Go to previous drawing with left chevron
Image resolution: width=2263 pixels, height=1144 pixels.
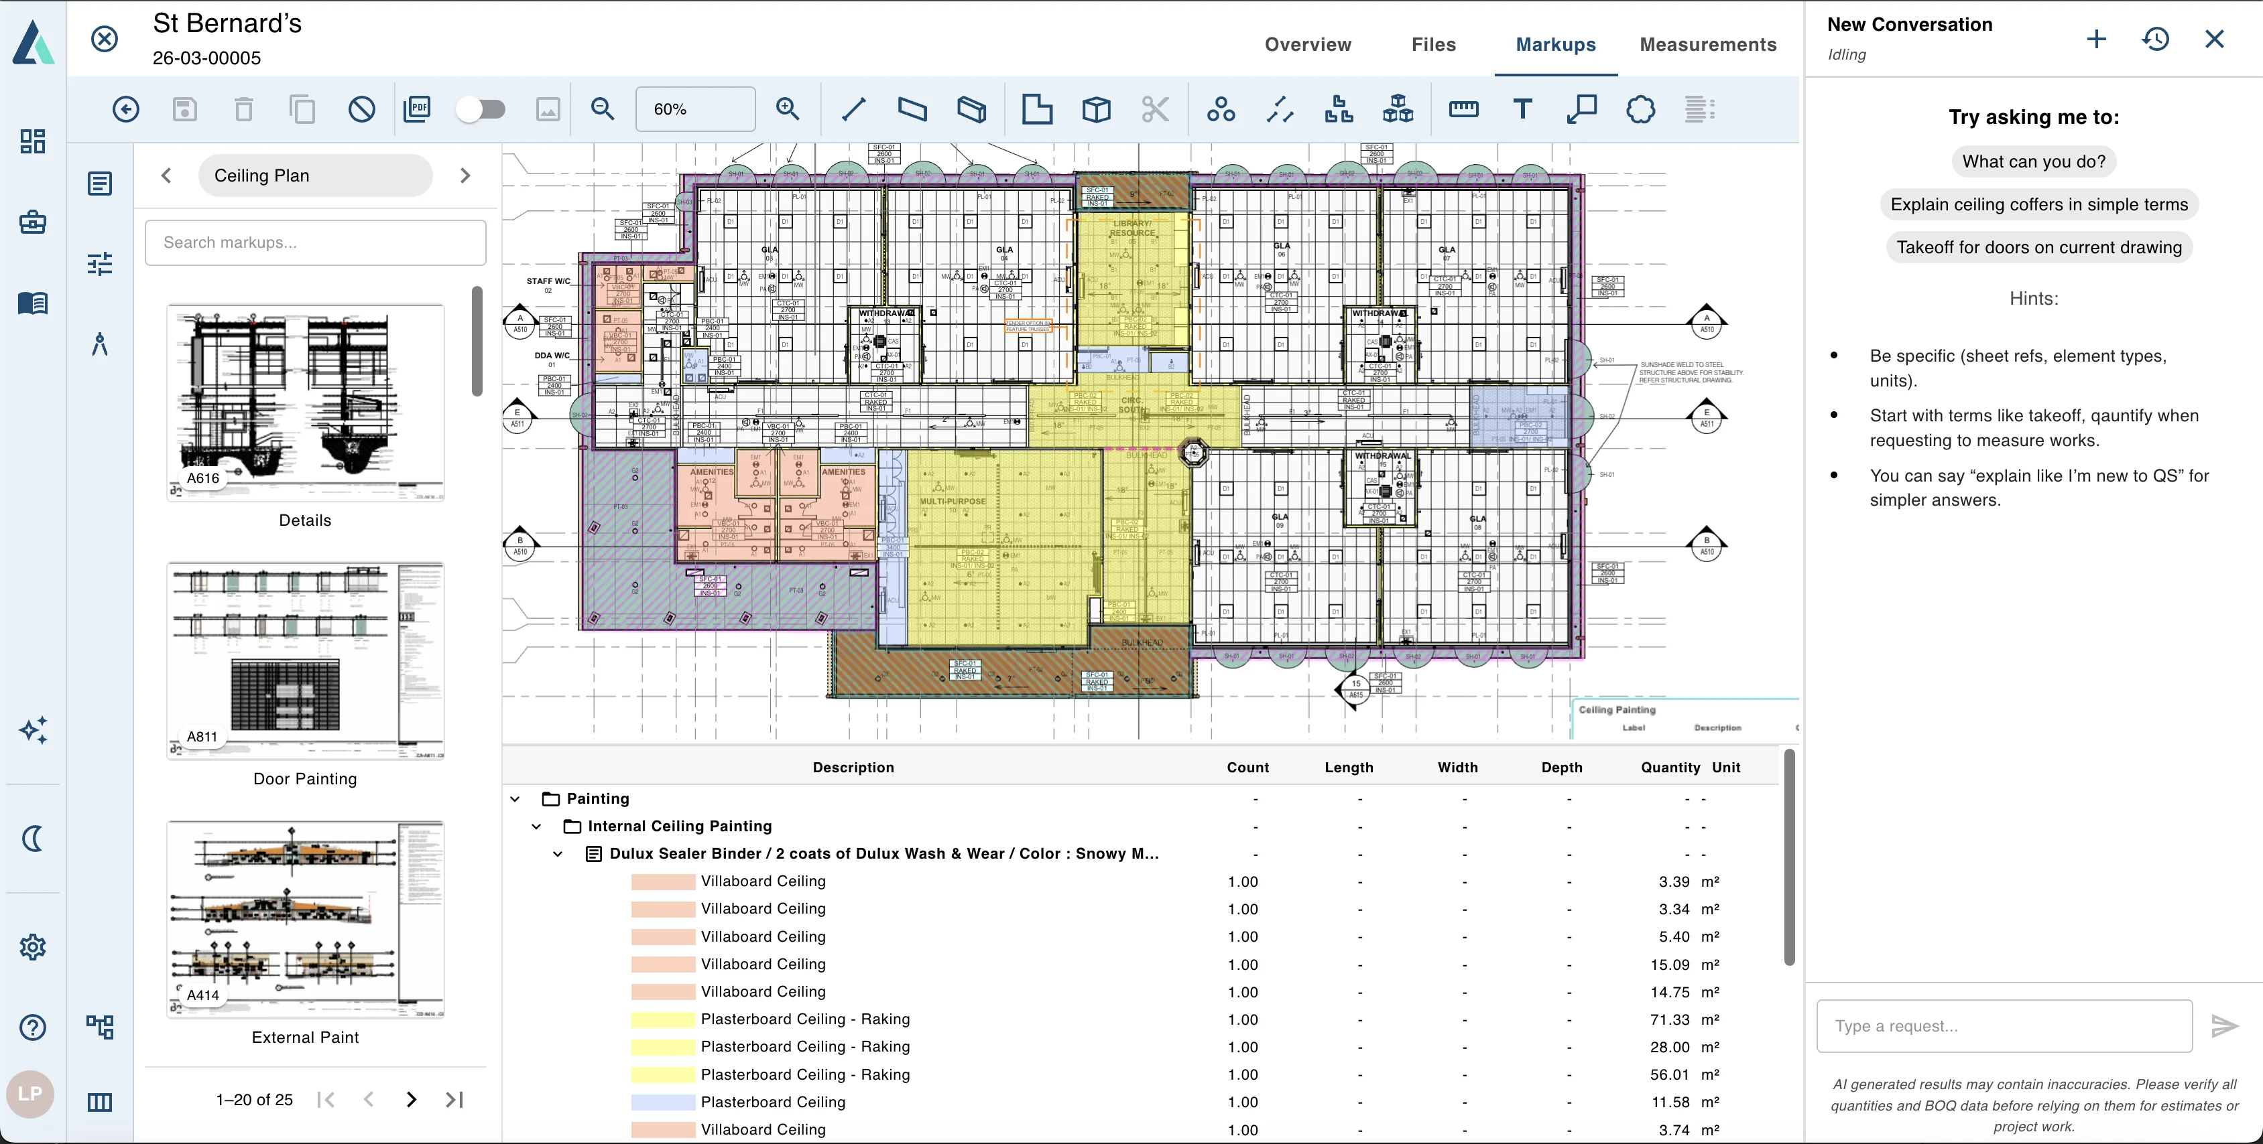click(166, 175)
